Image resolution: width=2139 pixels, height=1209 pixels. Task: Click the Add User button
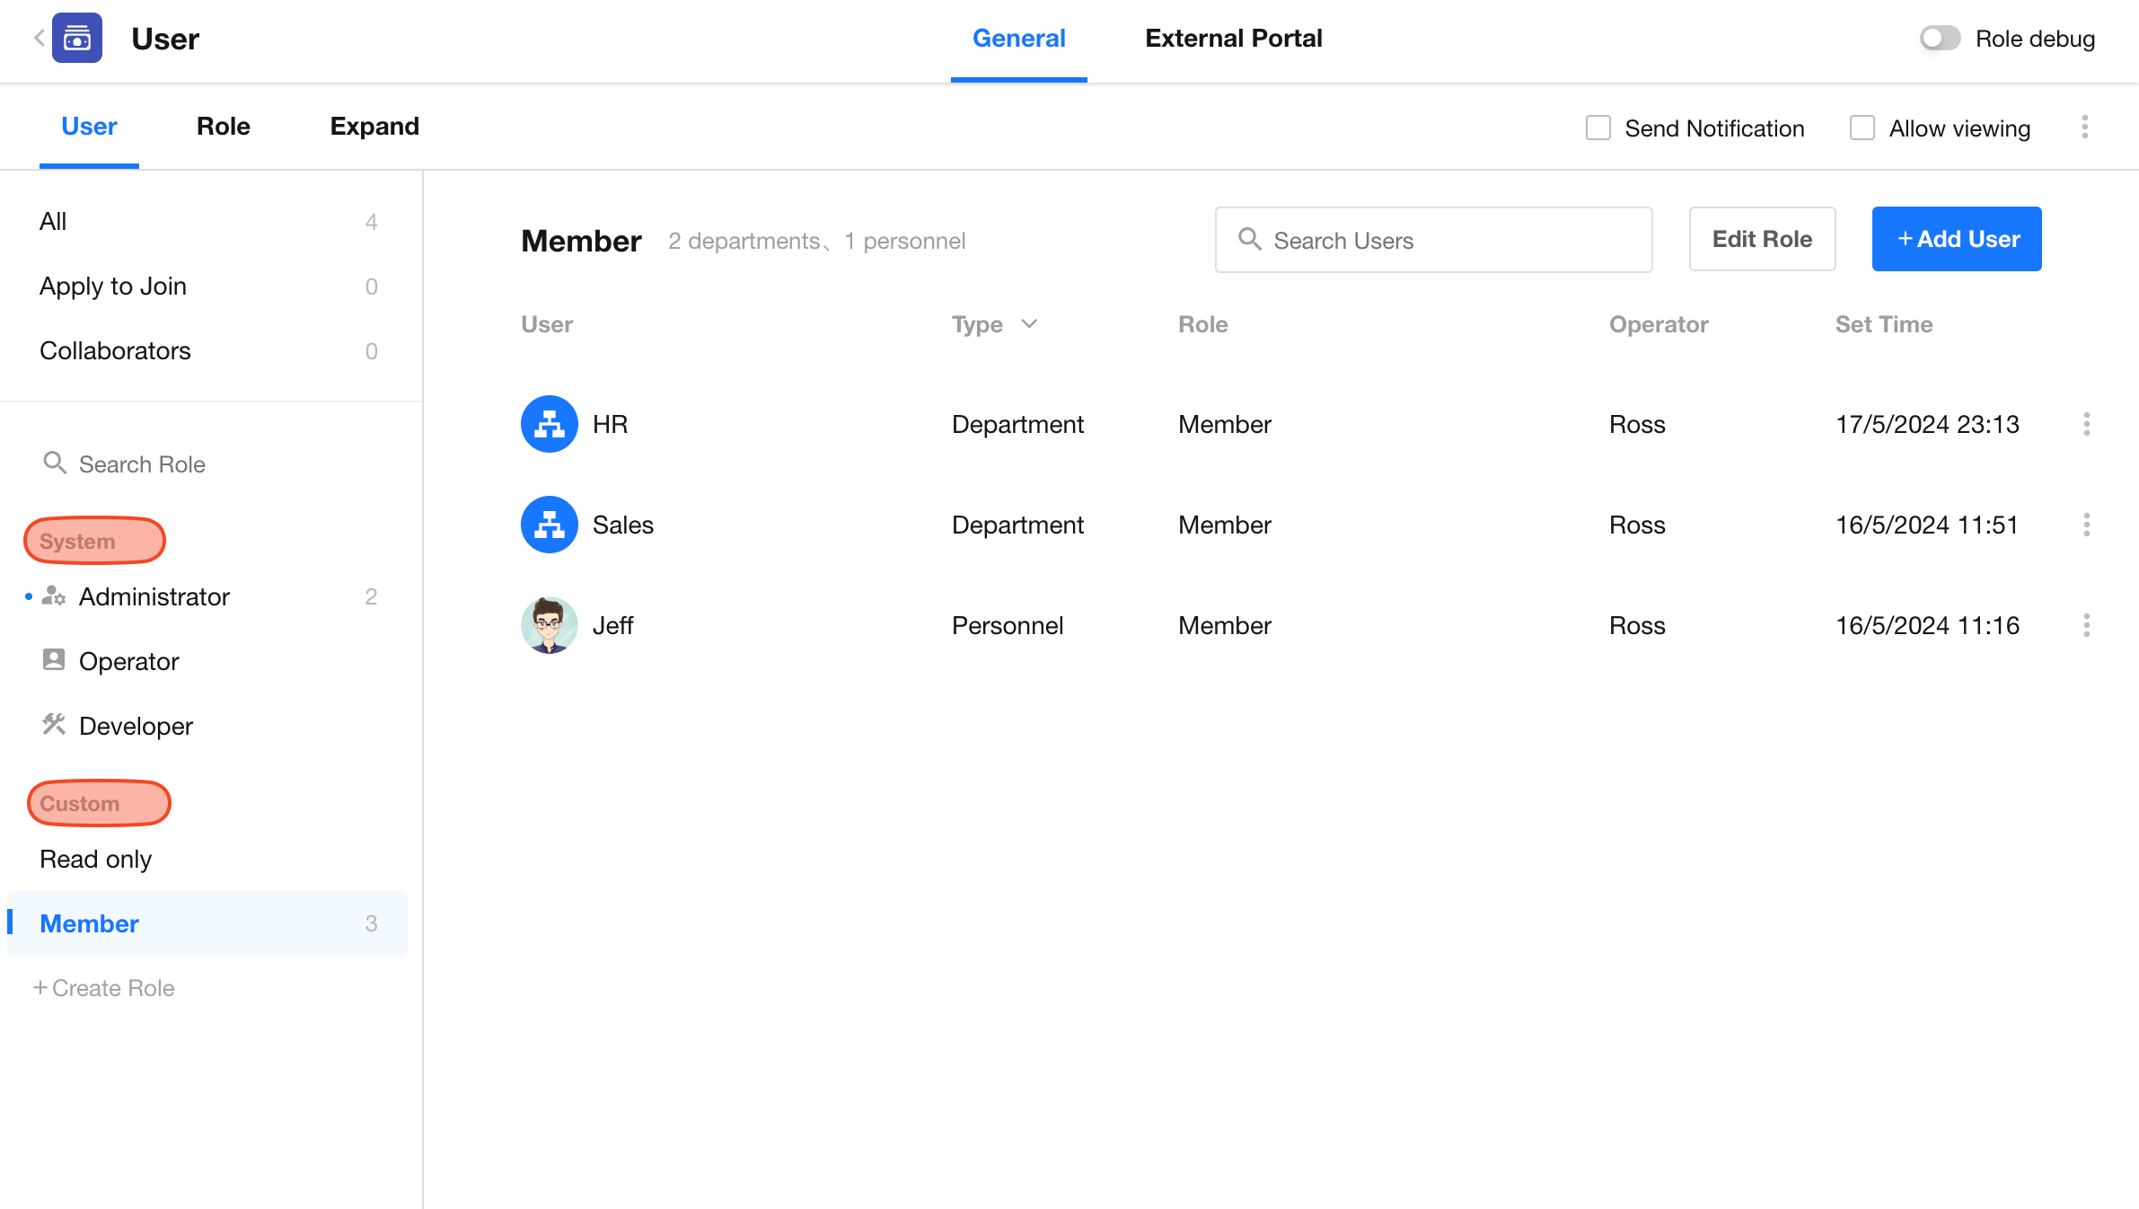click(x=1956, y=239)
